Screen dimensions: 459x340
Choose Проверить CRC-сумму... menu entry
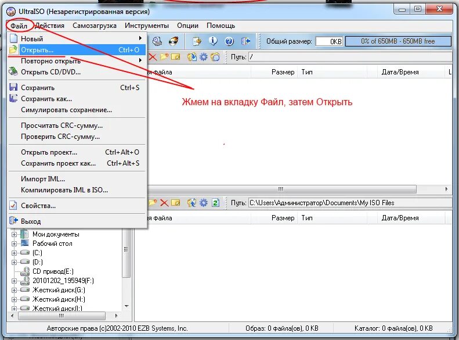click(x=77, y=137)
